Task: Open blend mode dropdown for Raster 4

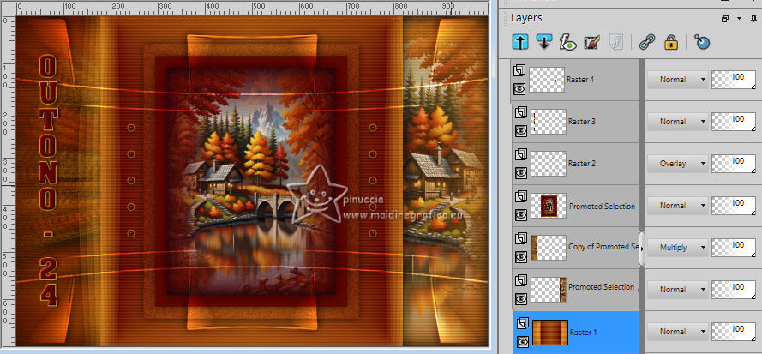Action: pyautogui.click(x=677, y=79)
